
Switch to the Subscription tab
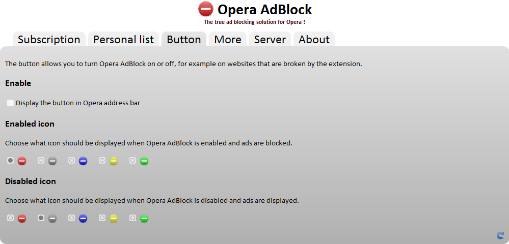coord(49,40)
